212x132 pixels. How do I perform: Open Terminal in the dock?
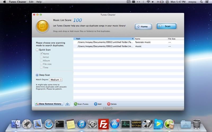[x=60, y=124]
